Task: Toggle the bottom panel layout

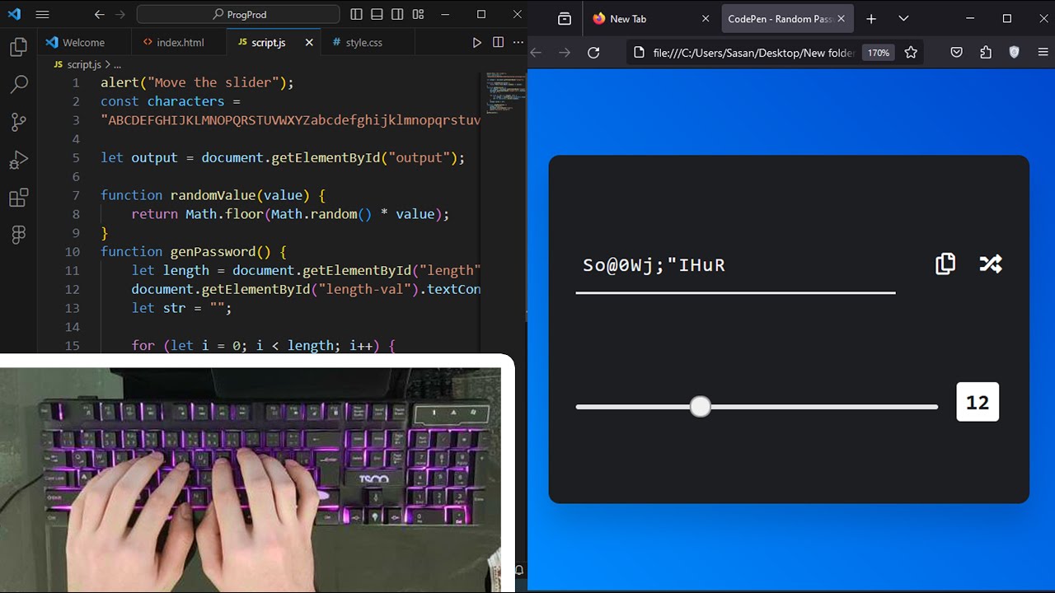Action: (377, 14)
